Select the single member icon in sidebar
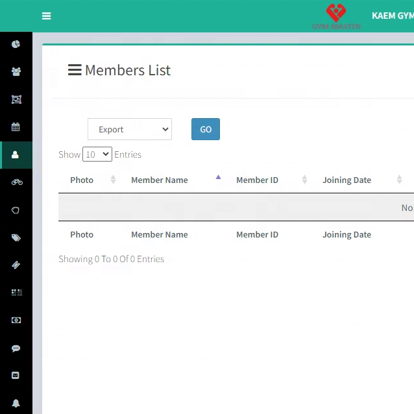The height and width of the screenshot is (414, 414). point(16,155)
